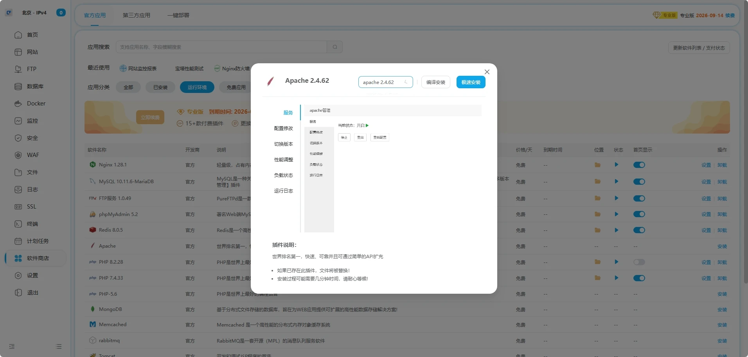Open the Nginx install folder icon
This screenshot has height=357, width=748.
(x=597, y=165)
